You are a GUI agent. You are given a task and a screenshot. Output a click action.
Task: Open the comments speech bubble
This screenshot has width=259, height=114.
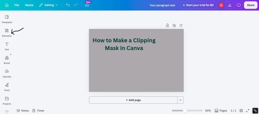(x=239, y=5)
